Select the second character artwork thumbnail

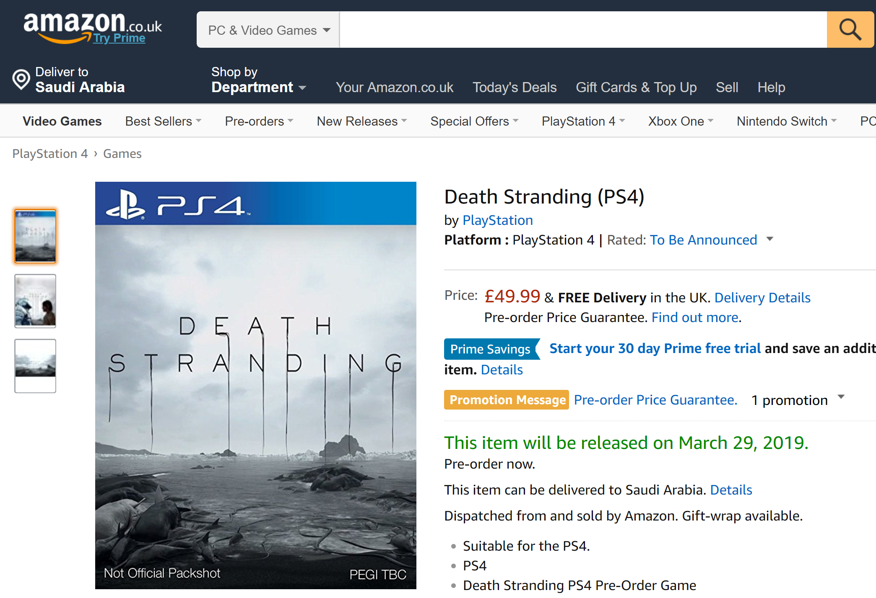click(35, 301)
